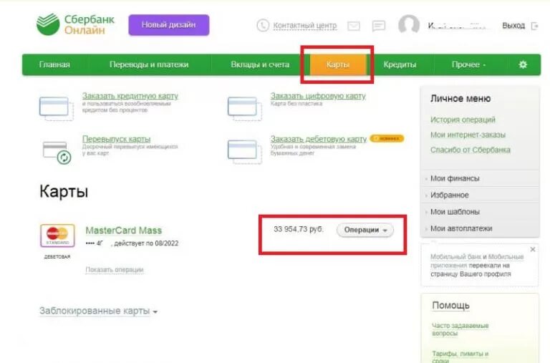Select the Карты tab

click(x=338, y=64)
